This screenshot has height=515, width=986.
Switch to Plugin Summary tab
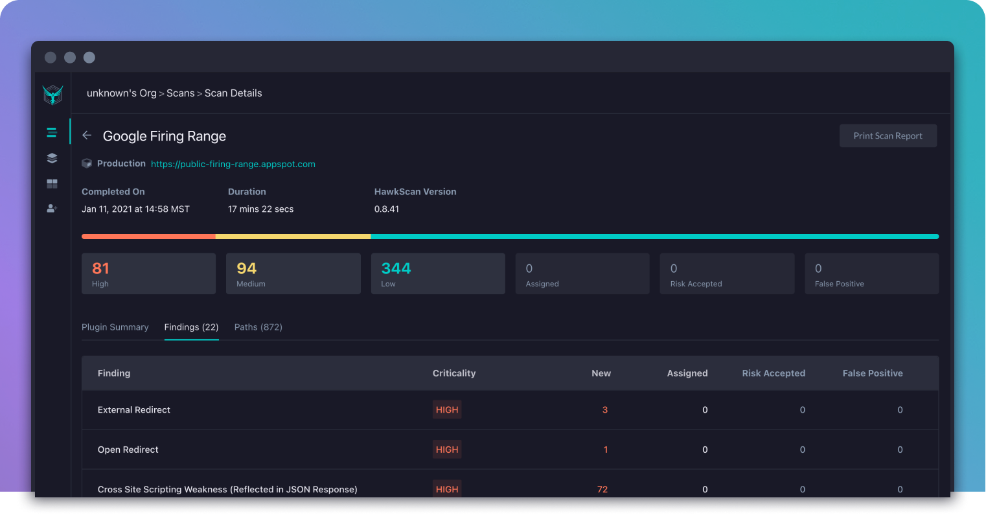115,327
